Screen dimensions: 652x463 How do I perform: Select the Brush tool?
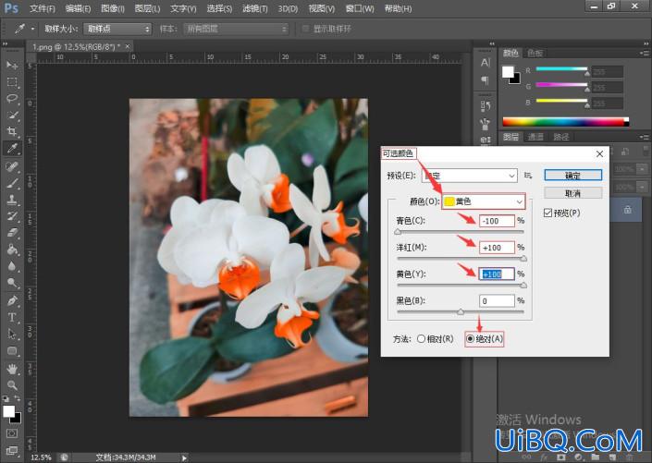12,183
